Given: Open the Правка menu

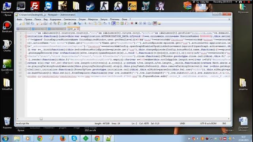Looking at the screenshot, I should (x=28, y=19).
